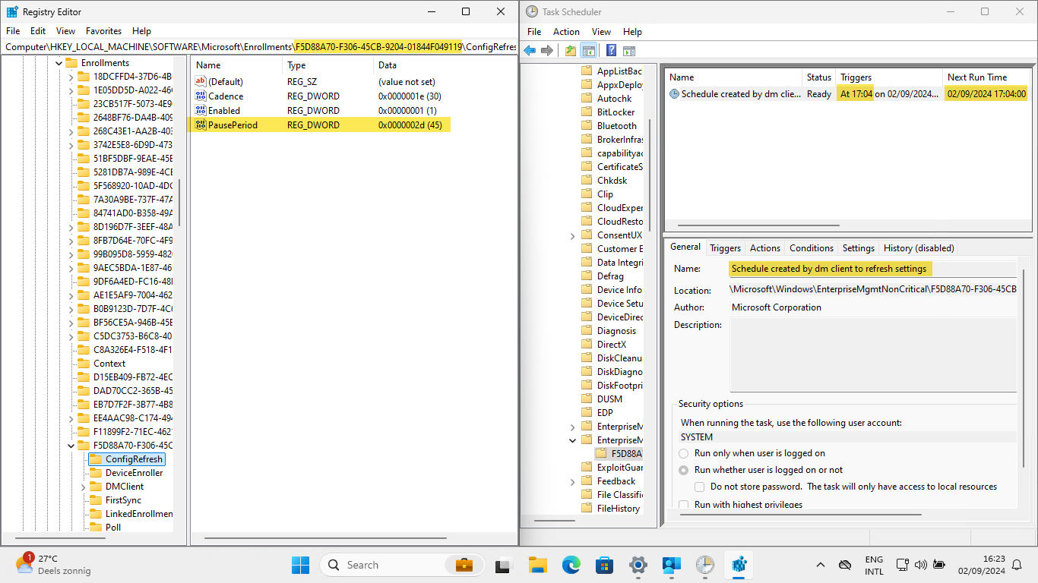Click the Registry Editor taskbar icon
1038x583 pixels.
tap(739, 565)
